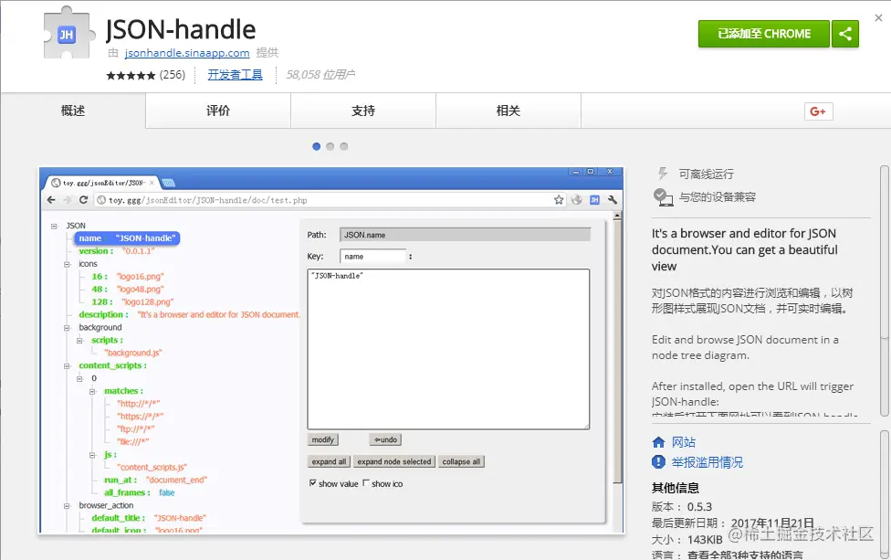
Task: Click the globe icon in screenshot toolbar
Action: click(x=577, y=199)
